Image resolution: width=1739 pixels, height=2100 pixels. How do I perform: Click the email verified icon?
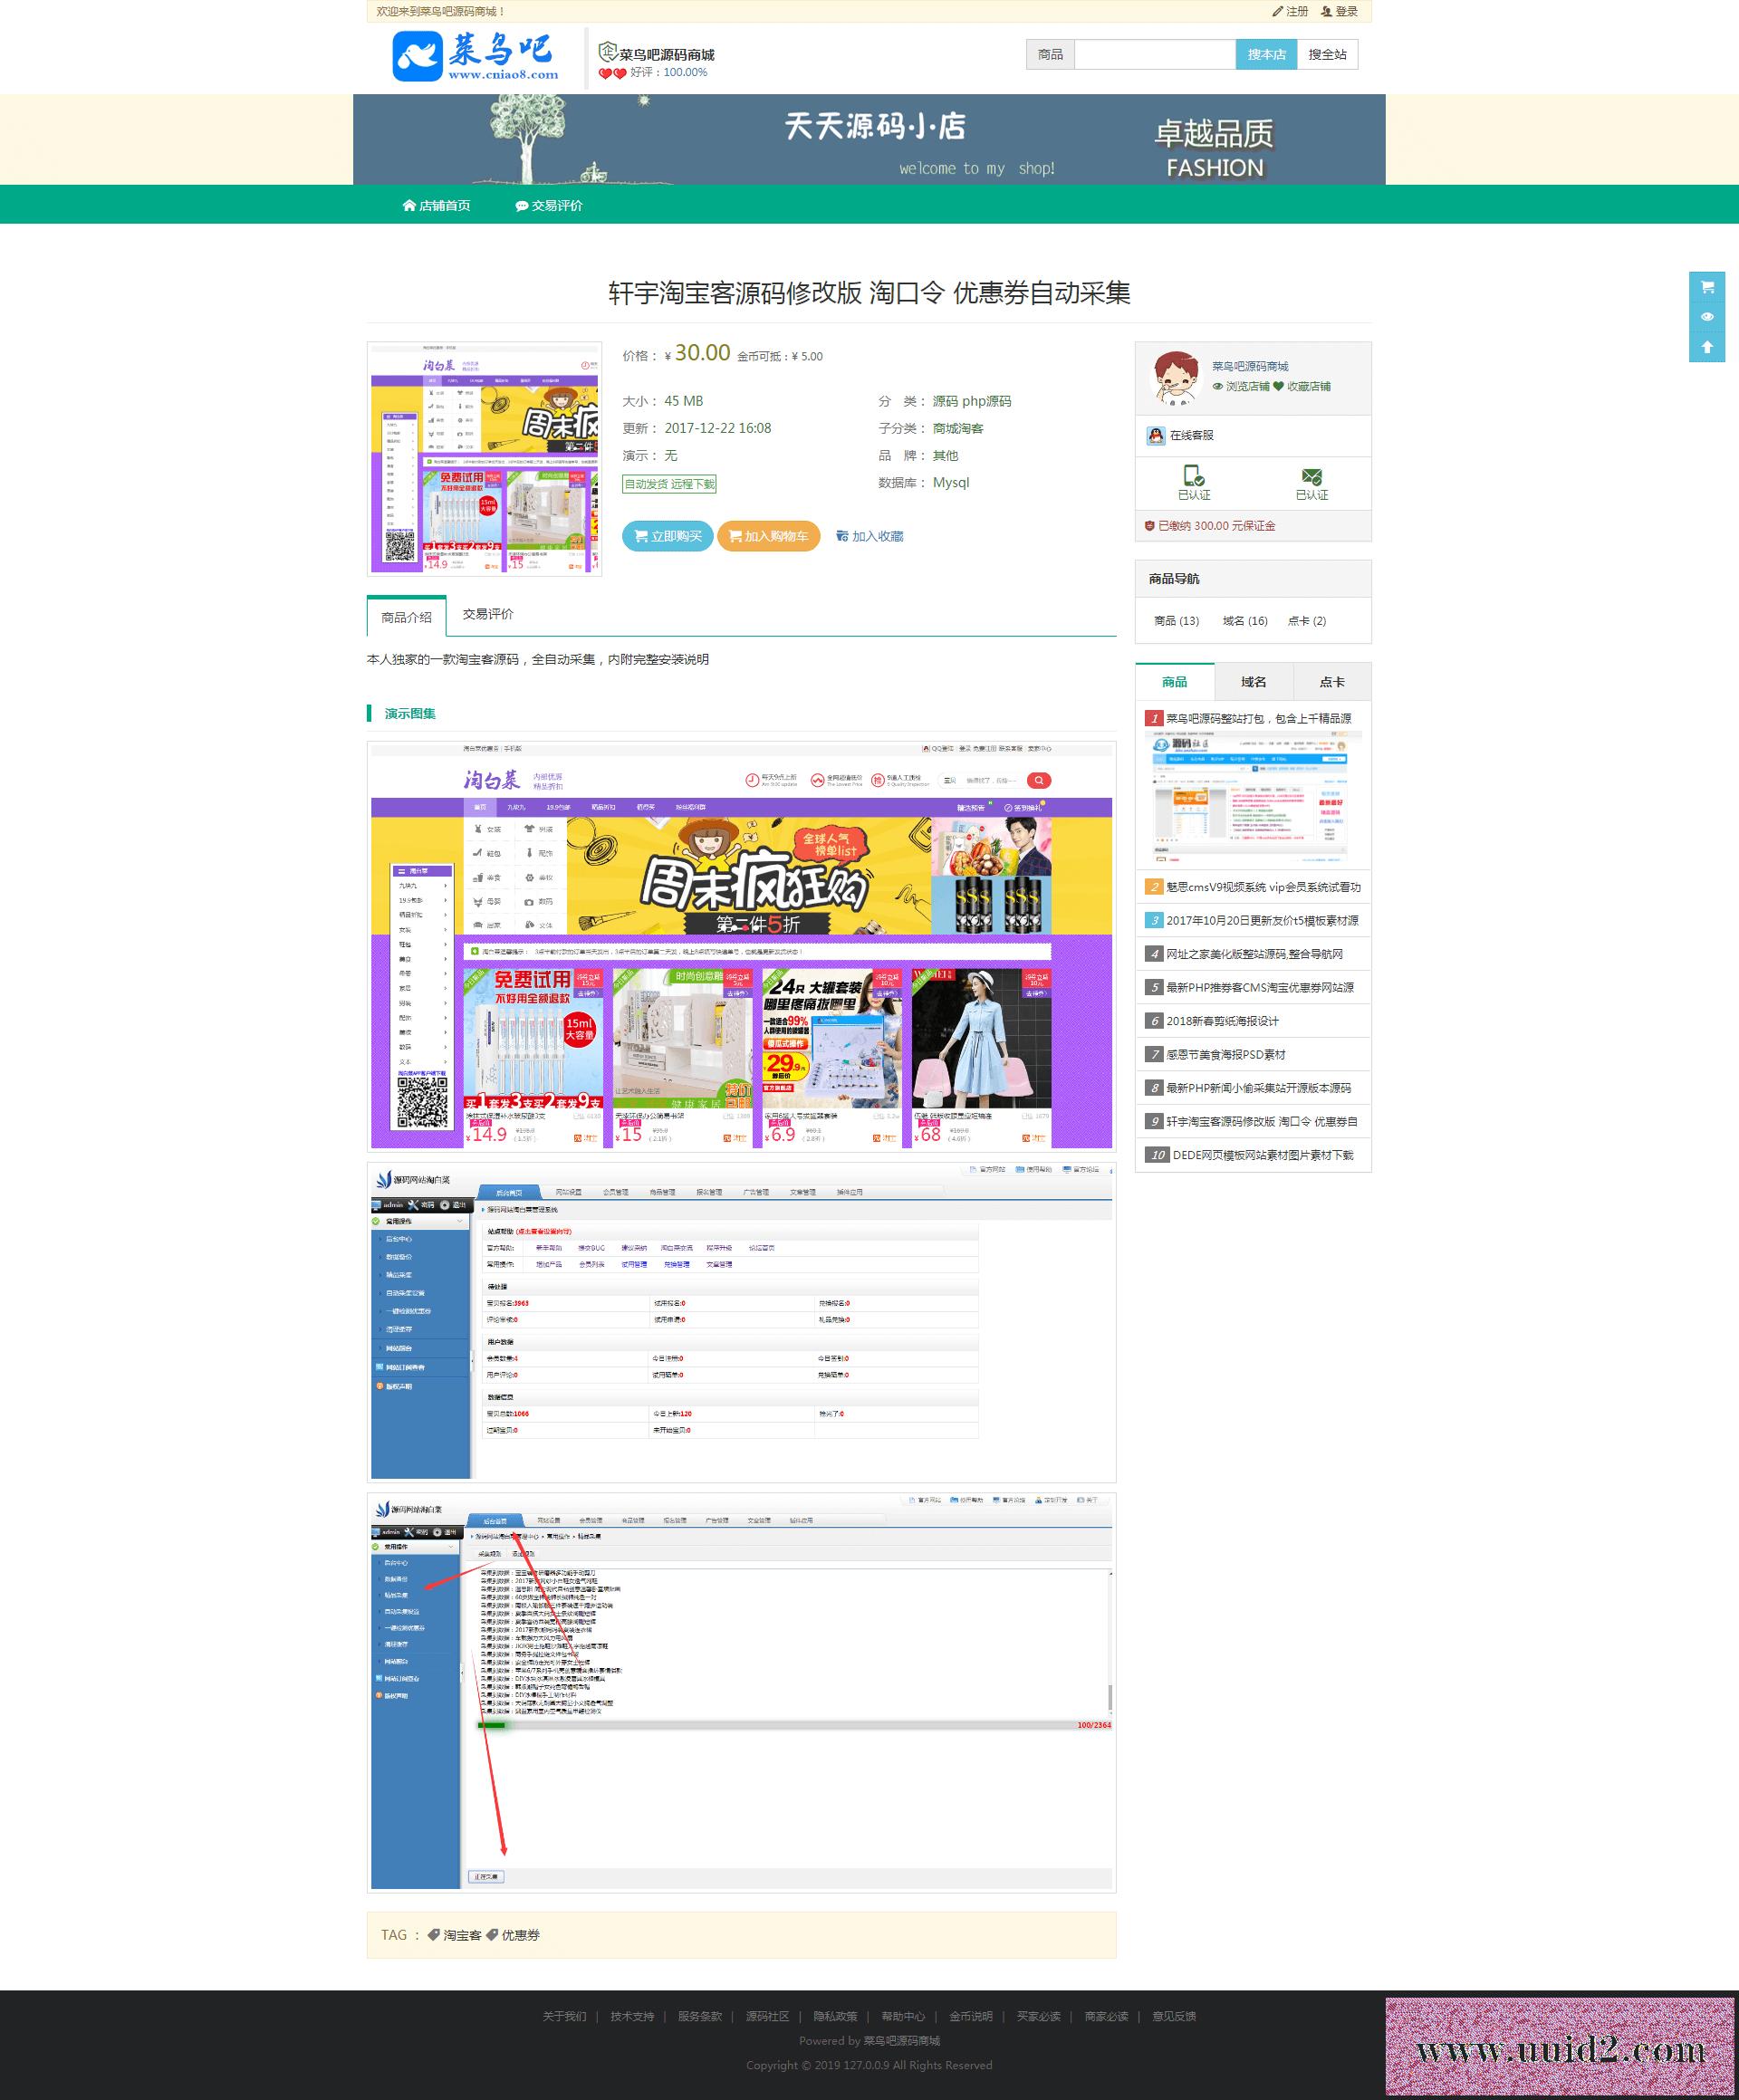(1311, 477)
